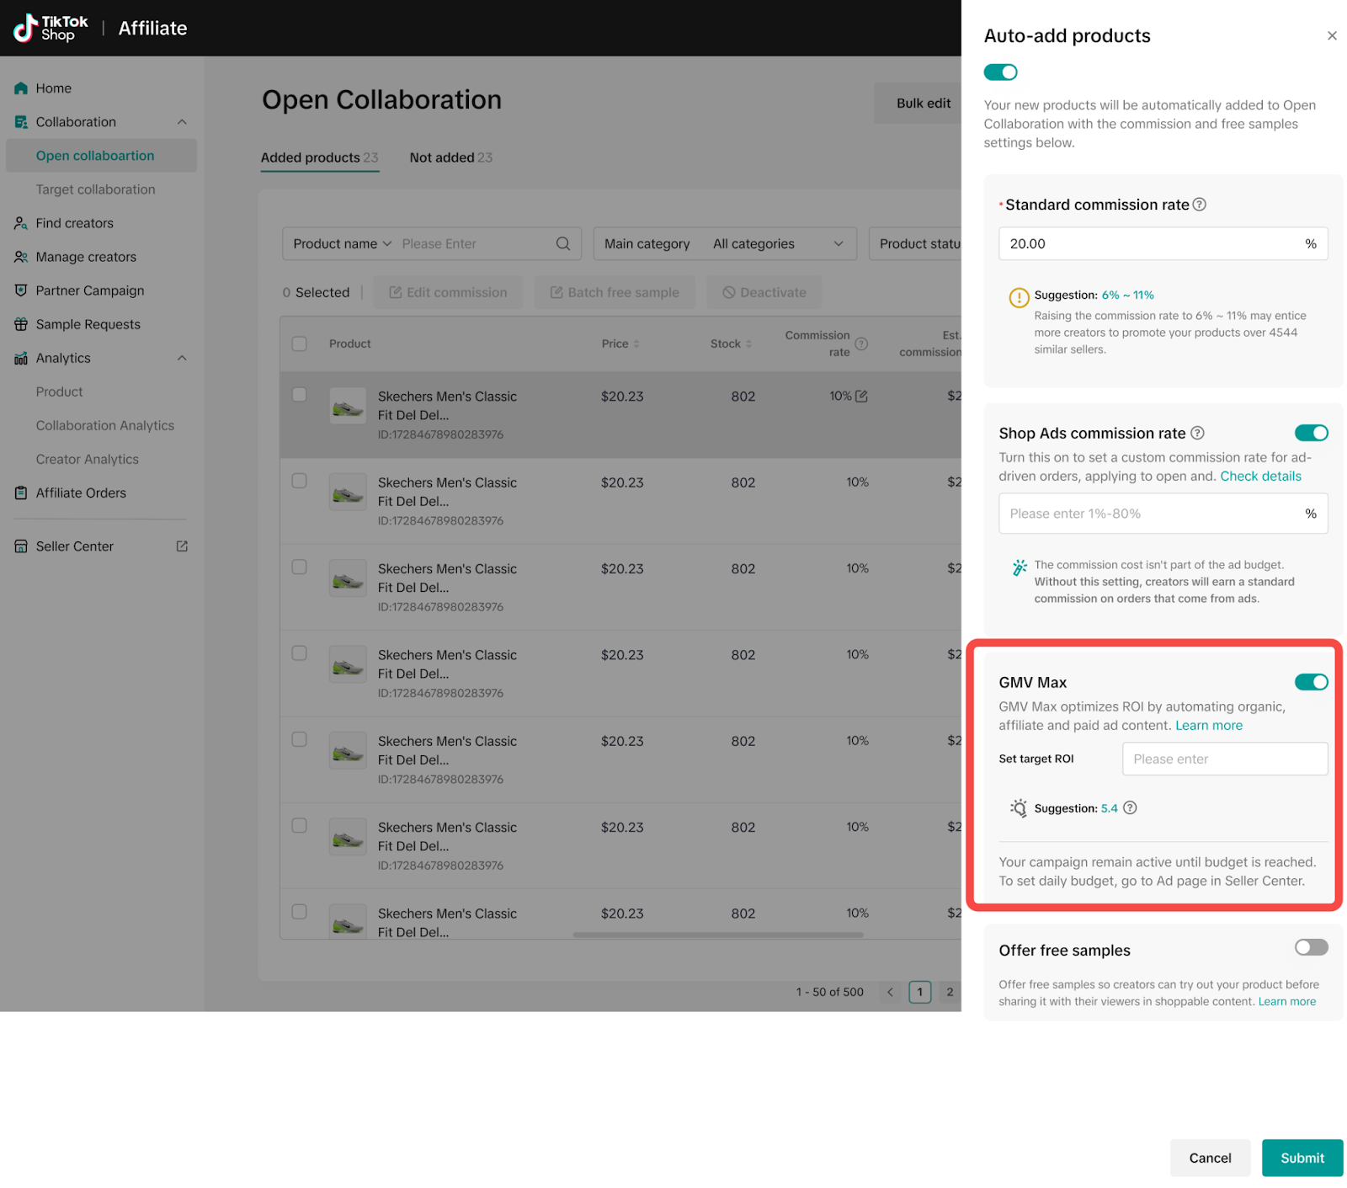Click the TikTok Shop logo
The image size is (1347, 1188).
click(51, 28)
